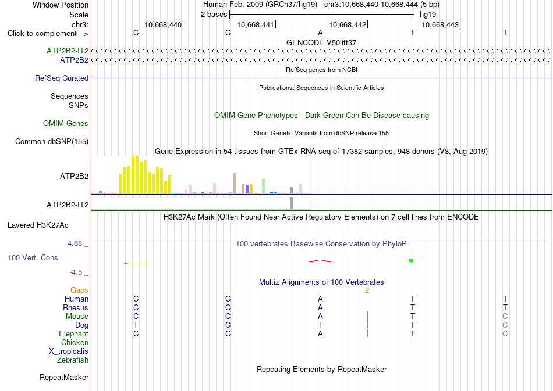Select the Elephant alignment row label

pyautogui.click(x=73, y=333)
